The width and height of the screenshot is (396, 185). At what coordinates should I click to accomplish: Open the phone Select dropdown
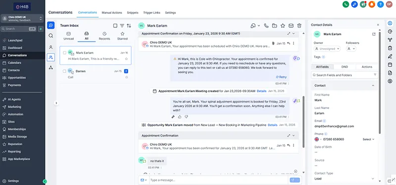coord(368,139)
